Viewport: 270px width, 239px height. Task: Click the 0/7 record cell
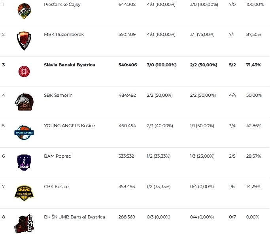(232, 217)
